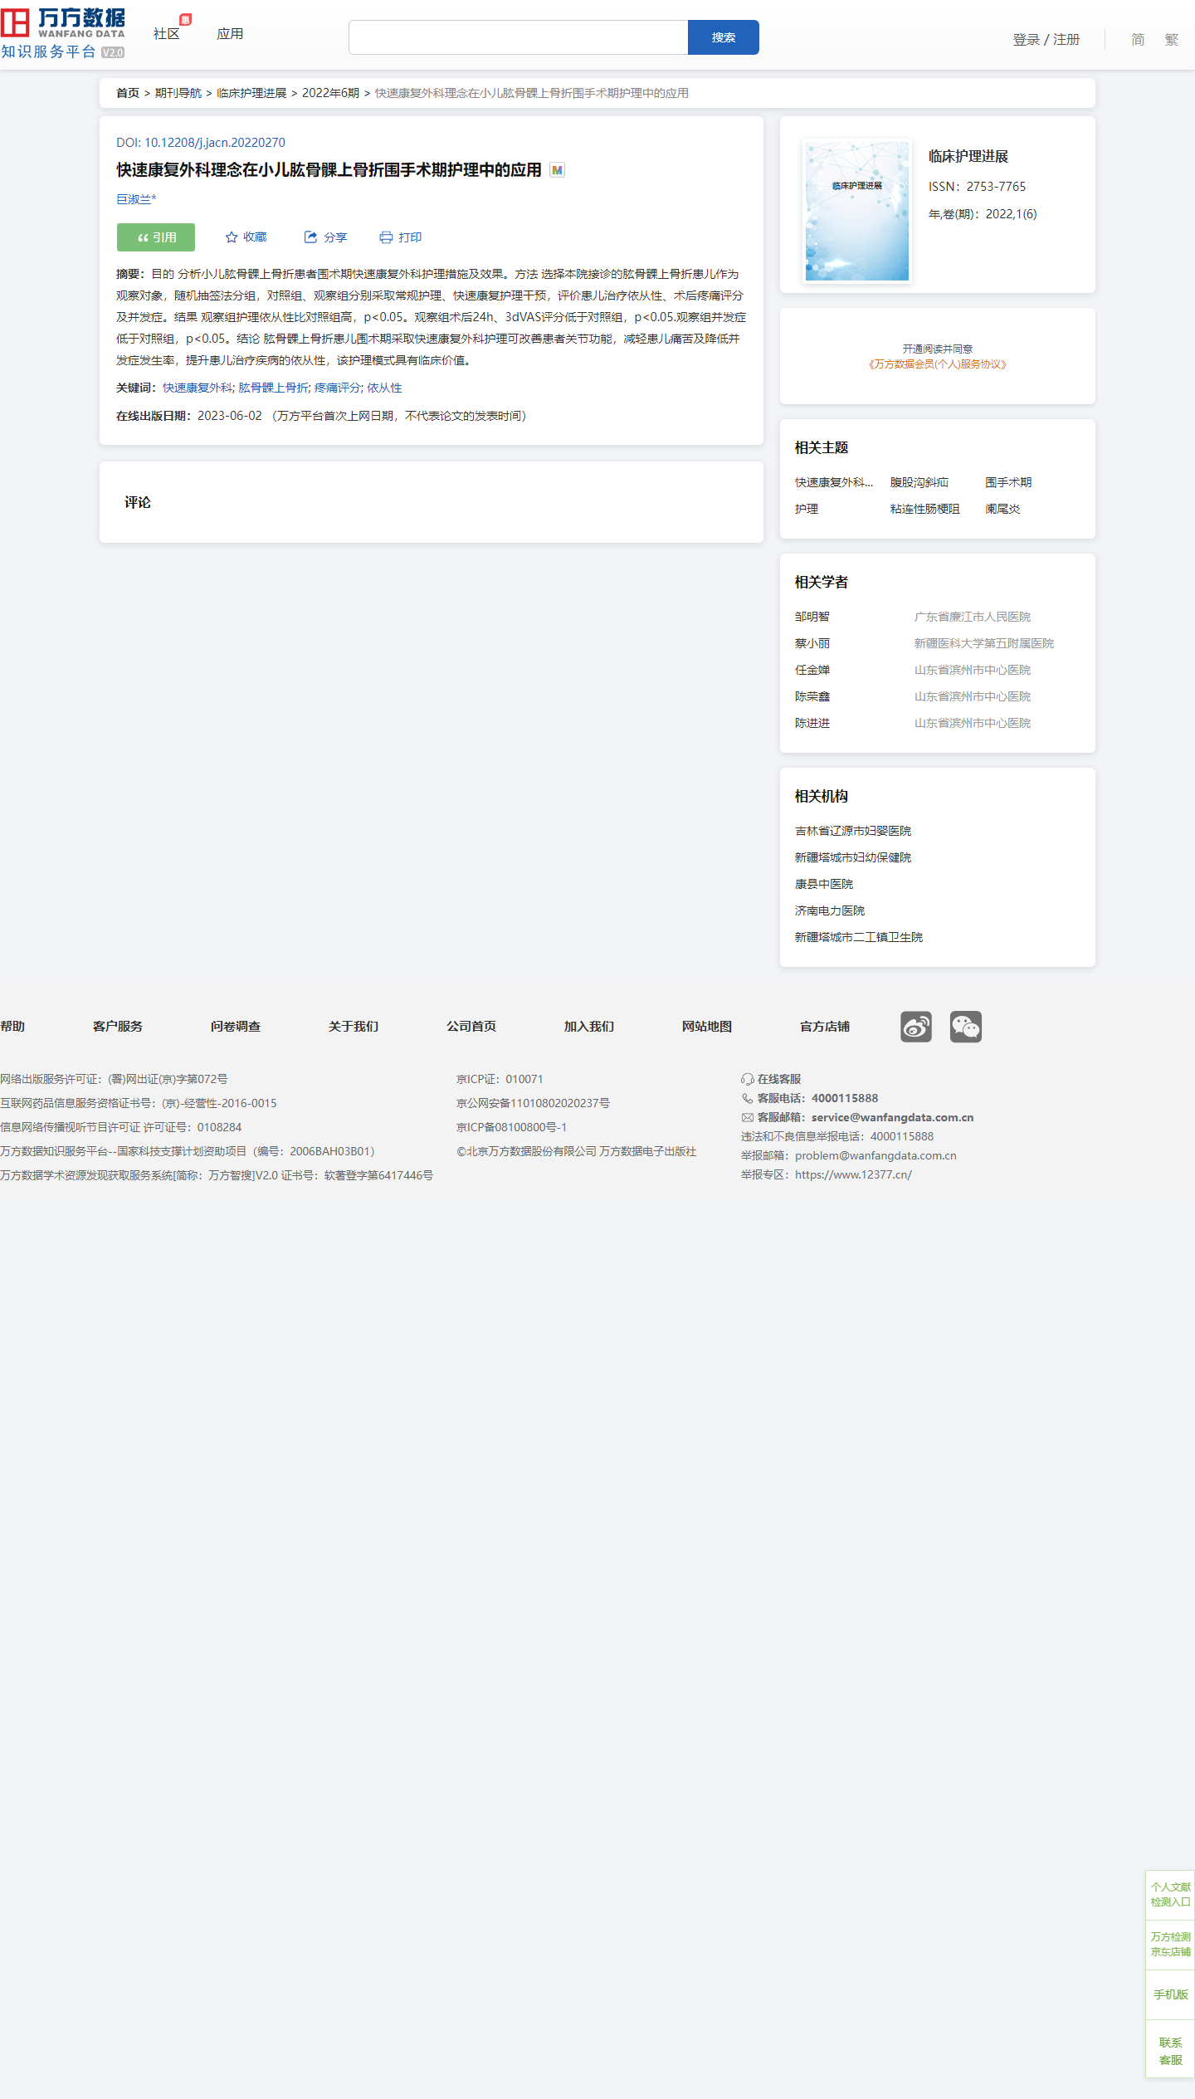Open institution 新疆塔城市二工镇卫生院
1195x2099 pixels.
859,937
